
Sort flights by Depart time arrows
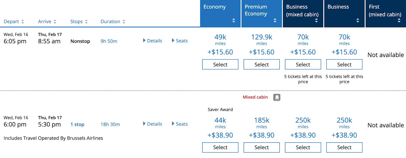pyautogui.click(x=23, y=22)
